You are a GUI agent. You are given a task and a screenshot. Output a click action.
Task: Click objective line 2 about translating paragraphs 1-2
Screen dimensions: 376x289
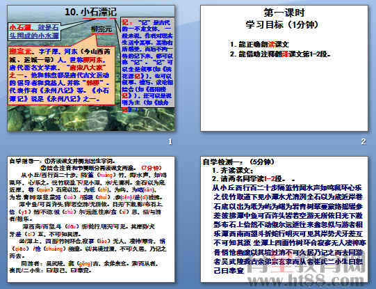[x=281, y=54]
